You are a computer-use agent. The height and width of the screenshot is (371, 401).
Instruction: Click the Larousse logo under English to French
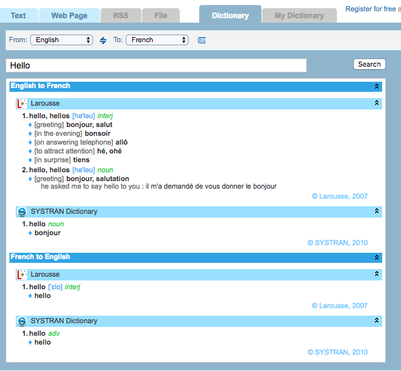click(x=21, y=104)
